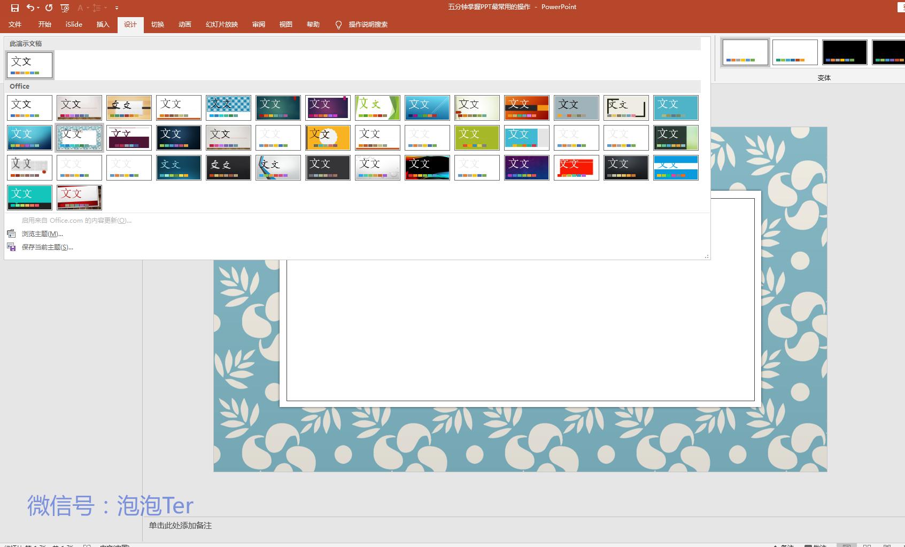Screen dimensions: 905x547
Task: Open the 文件 menu tab
Action: click(15, 25)
